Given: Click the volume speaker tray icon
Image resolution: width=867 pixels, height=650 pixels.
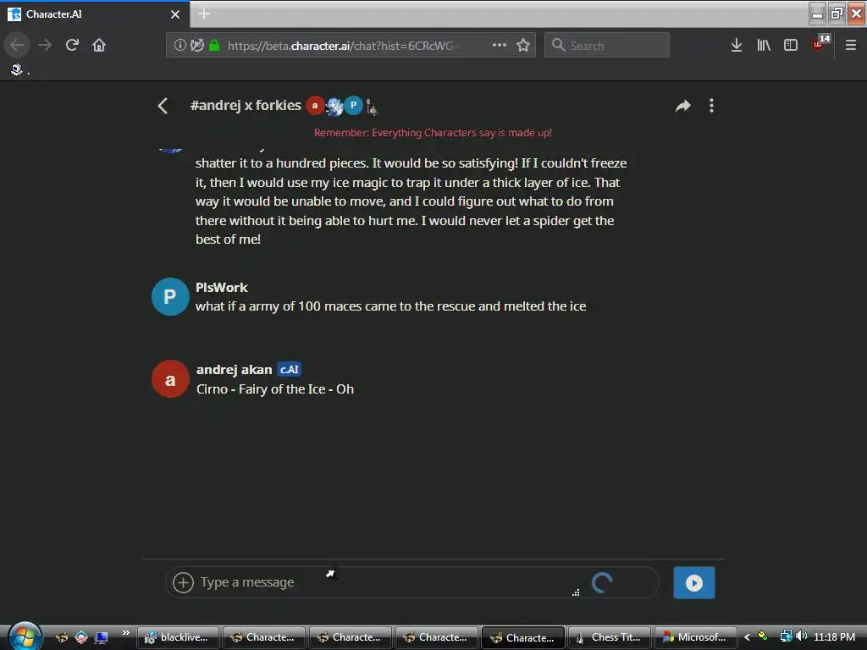Looking at the screenshot, I should (801, 636).
